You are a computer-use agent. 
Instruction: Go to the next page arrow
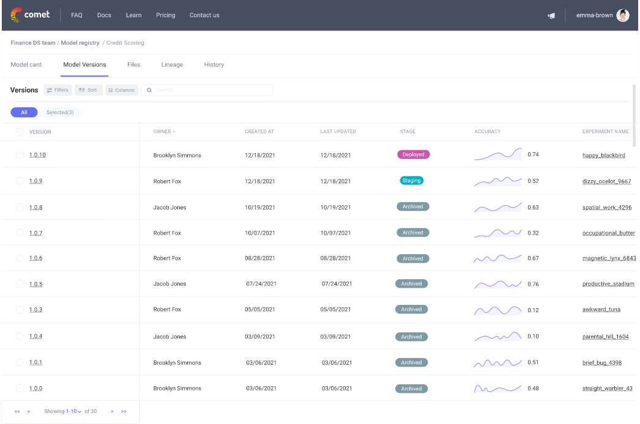pyautogui.click(x=112, y=412)
